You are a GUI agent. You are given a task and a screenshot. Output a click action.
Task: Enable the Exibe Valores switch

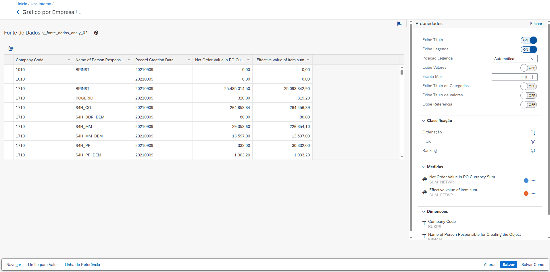click(528, 68)
